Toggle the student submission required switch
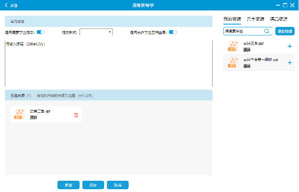Image resolution: width=299 pixels, height=192 pixels. 41,32
